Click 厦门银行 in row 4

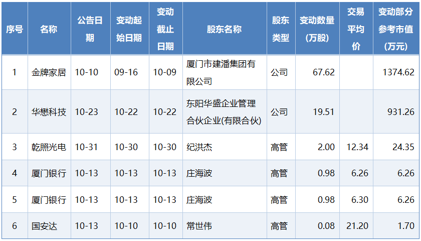pos(49,173)
